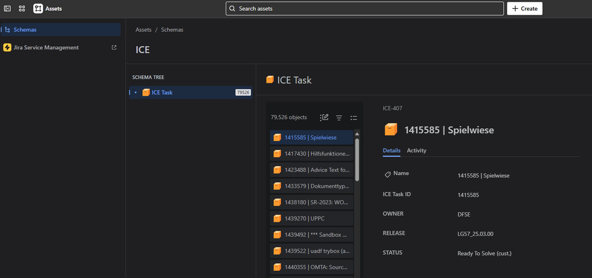Image resolution: width=592 pixels, height=278 pixels.
Task: Open the filter objects icon
Action: coord(339,118)
